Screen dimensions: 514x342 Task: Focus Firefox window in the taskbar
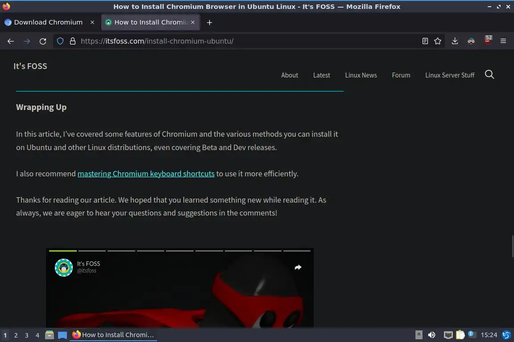[x=113, y=335]
